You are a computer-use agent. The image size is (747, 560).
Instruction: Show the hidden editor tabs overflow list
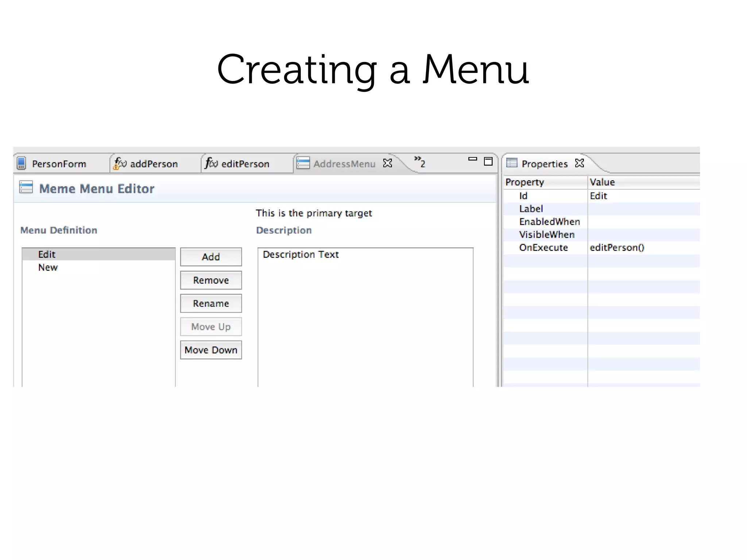click(x=419, y=162)
